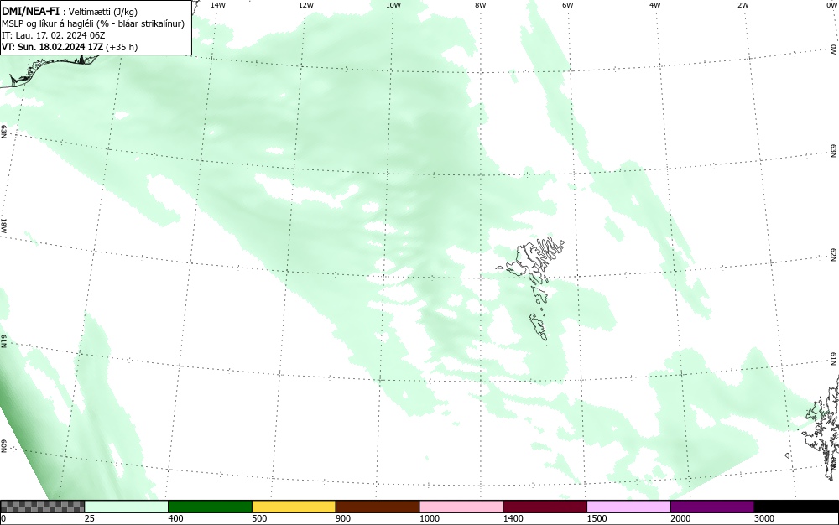The width and height of the screenshot is (839, 525).
Task: Click the '63N' label on right edge
Action: 834,151
